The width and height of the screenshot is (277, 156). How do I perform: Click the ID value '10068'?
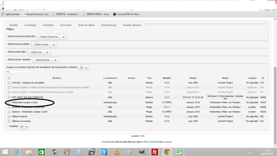(x=263, y=107)
